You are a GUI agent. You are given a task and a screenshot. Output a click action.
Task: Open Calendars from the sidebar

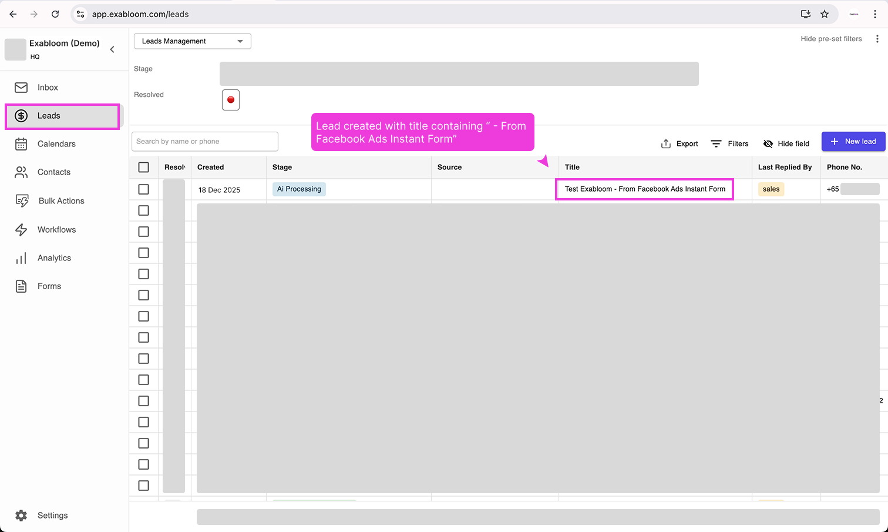(x=21, y=143)
